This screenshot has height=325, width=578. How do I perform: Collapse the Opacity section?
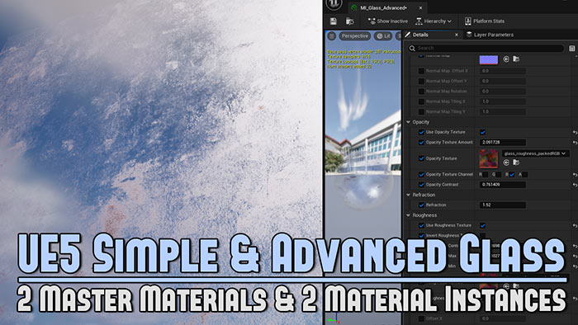click(409, 122)
